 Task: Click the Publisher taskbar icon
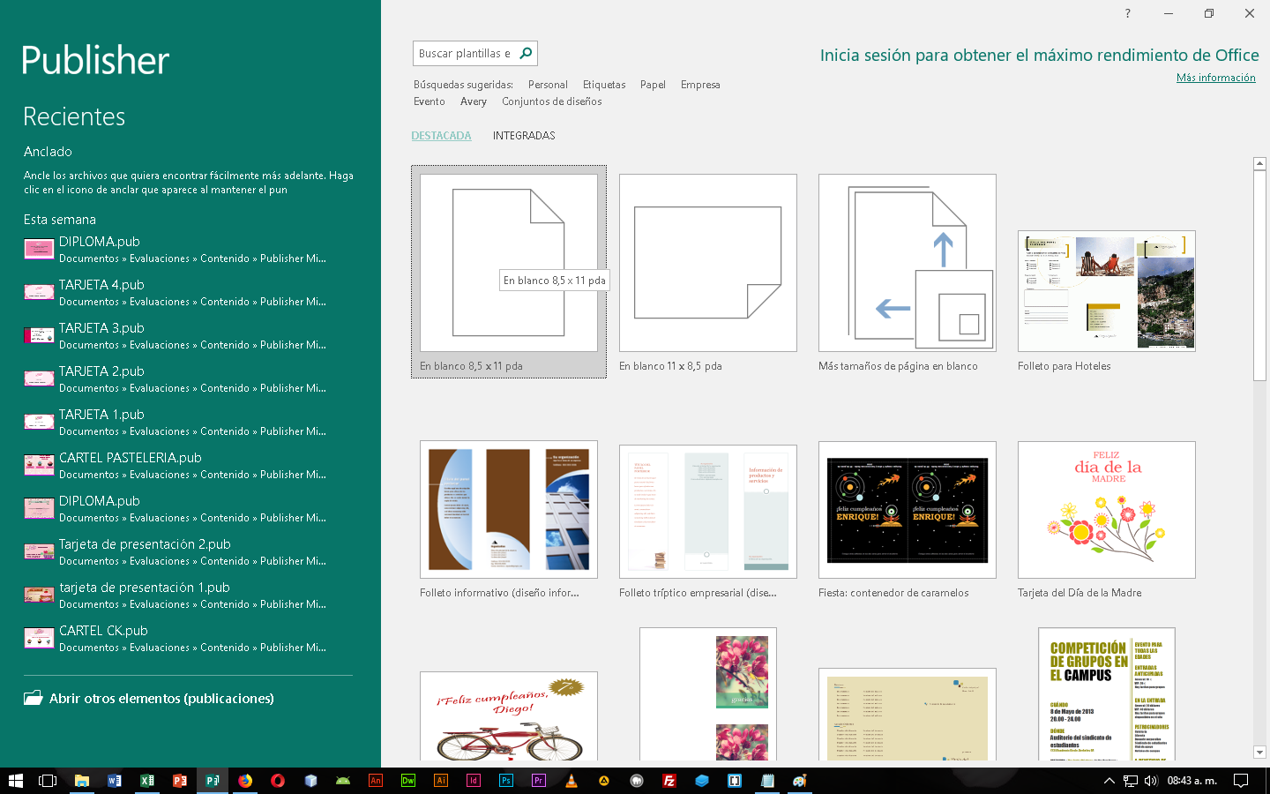click(x=212, y=781)
